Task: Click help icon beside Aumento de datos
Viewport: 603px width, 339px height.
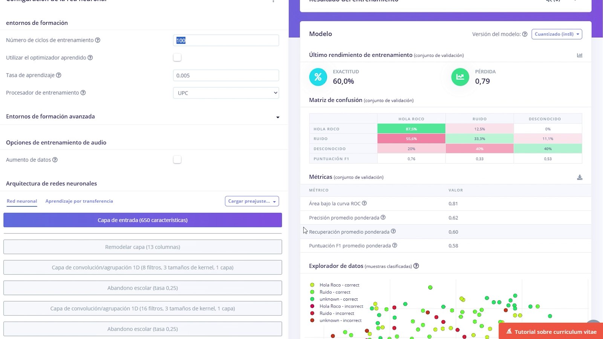Action: [x=55, y=160]
